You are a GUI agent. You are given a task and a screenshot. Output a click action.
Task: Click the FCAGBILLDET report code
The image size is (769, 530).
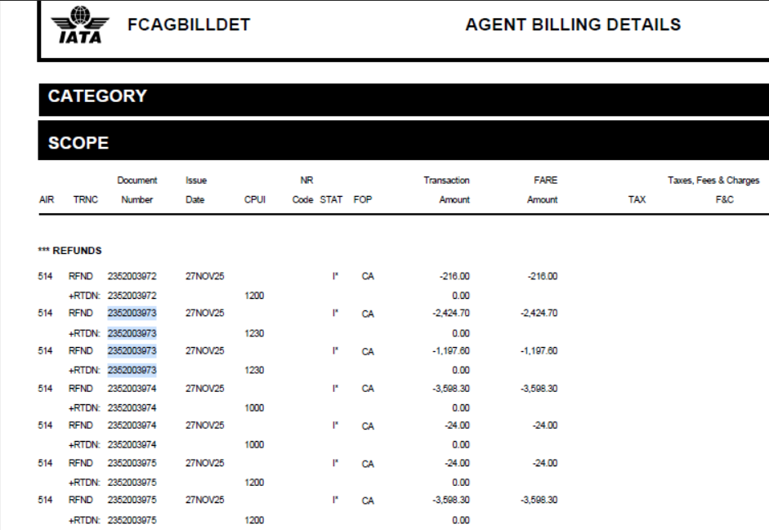coord(188,25)
